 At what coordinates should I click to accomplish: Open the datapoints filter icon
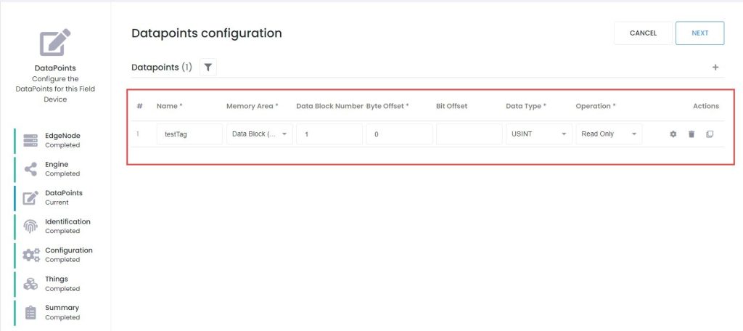click(208, 68)
